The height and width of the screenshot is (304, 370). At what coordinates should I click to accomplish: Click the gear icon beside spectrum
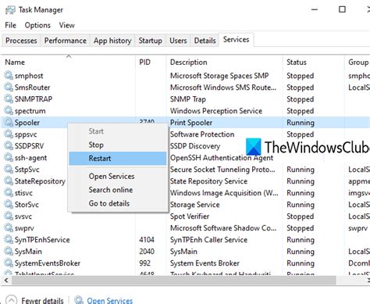tap(9, 111)
